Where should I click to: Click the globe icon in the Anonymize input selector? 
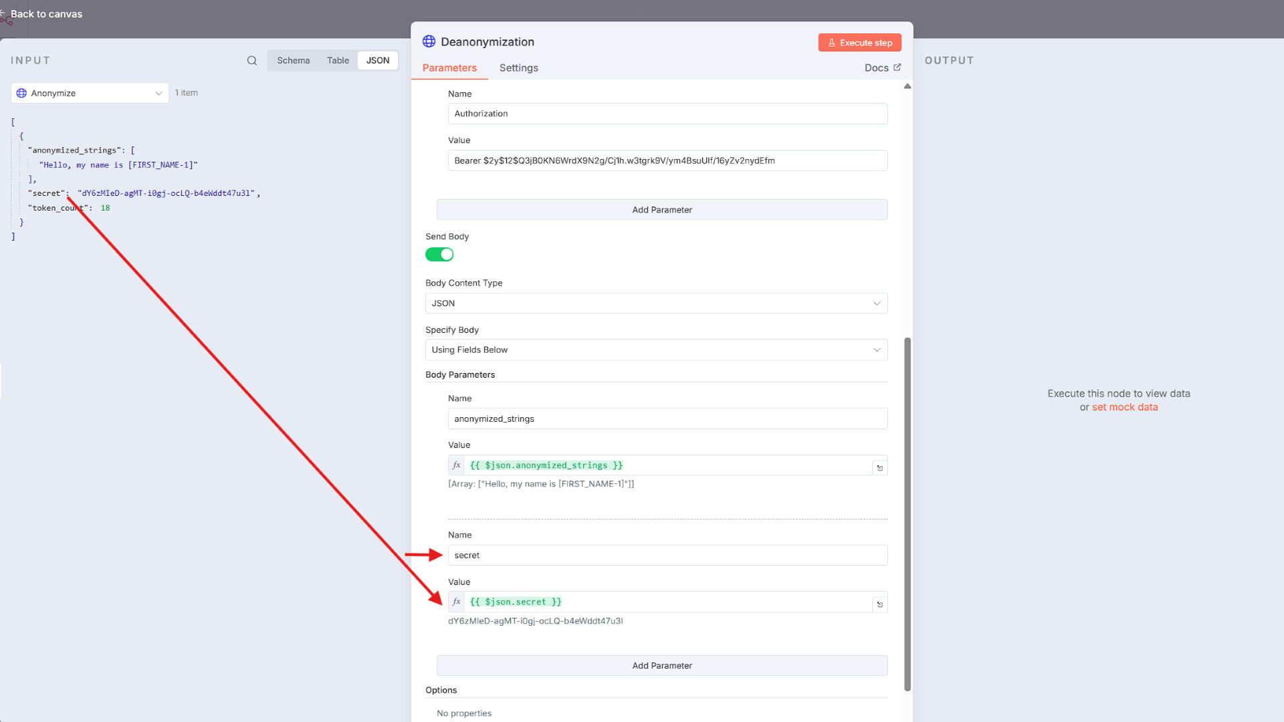point(22,93)
